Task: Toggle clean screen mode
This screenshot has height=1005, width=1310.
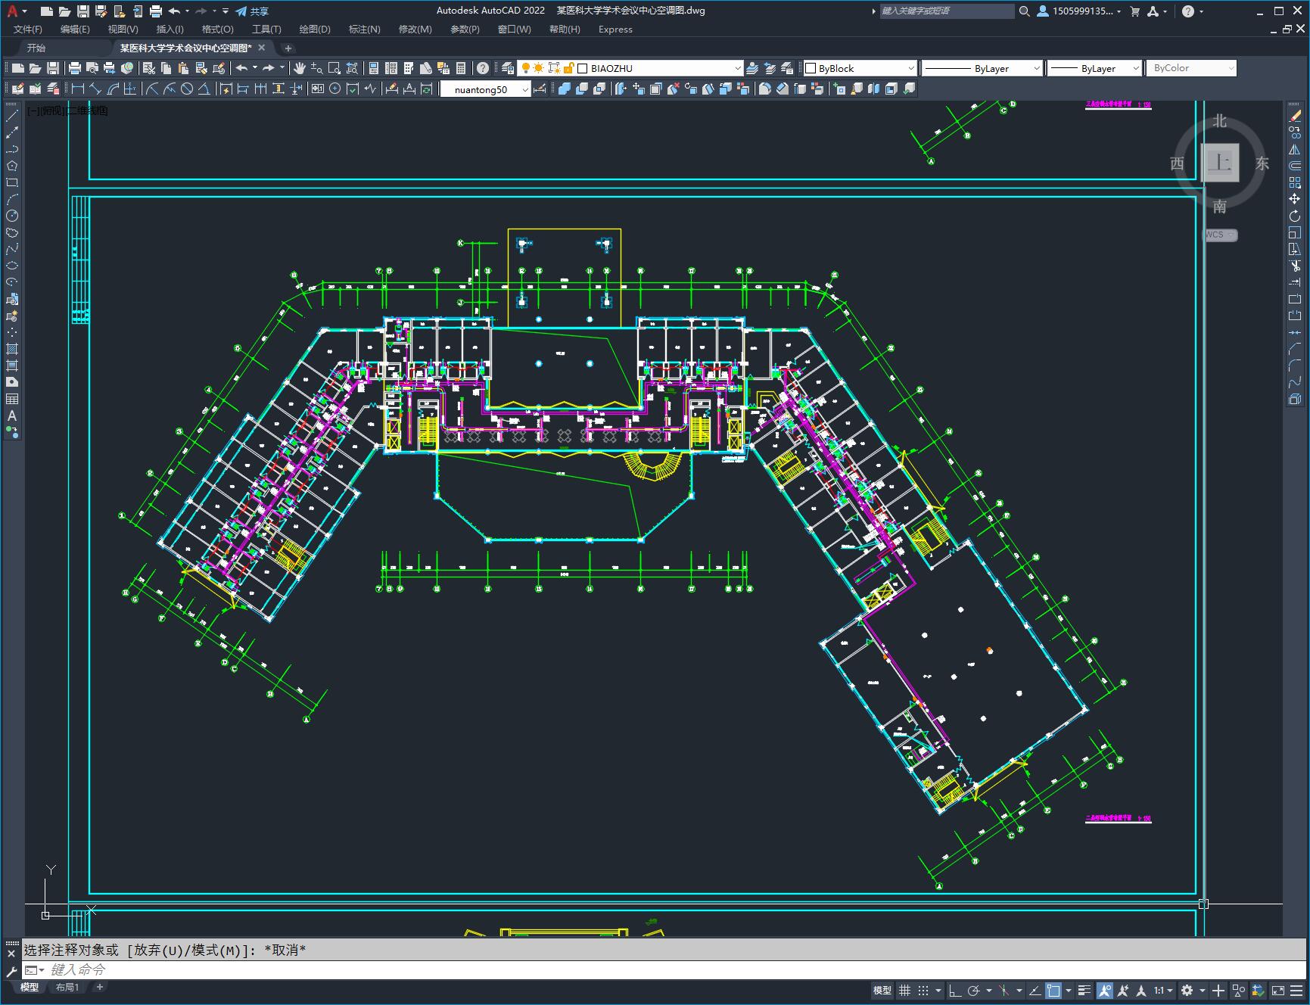Action: pos(1278,990)
